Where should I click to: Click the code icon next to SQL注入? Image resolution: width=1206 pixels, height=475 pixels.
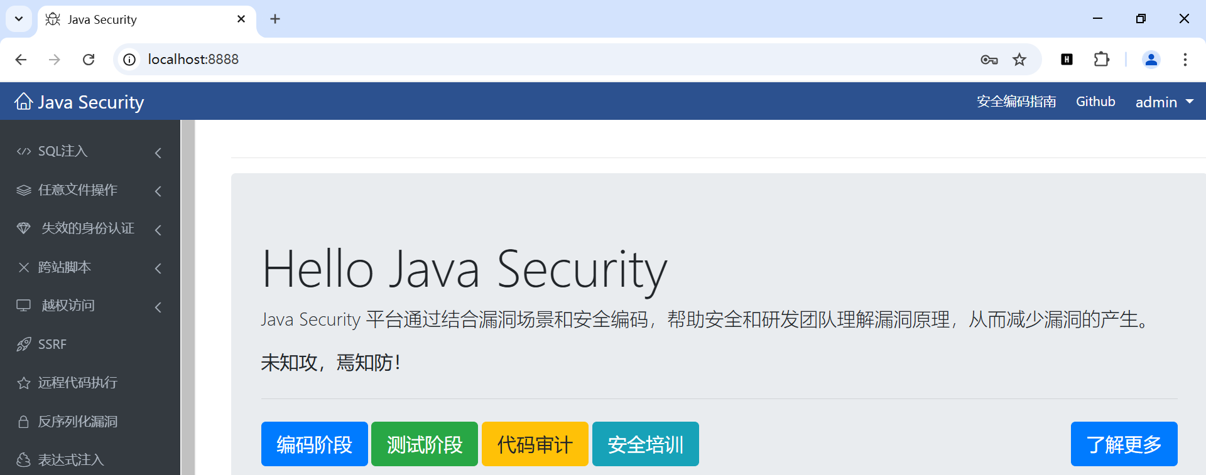24,151
